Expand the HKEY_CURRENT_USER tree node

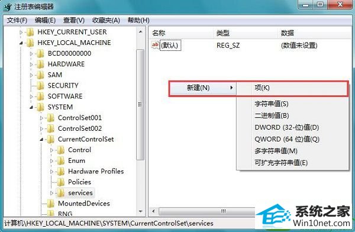(x=21, y=33)
